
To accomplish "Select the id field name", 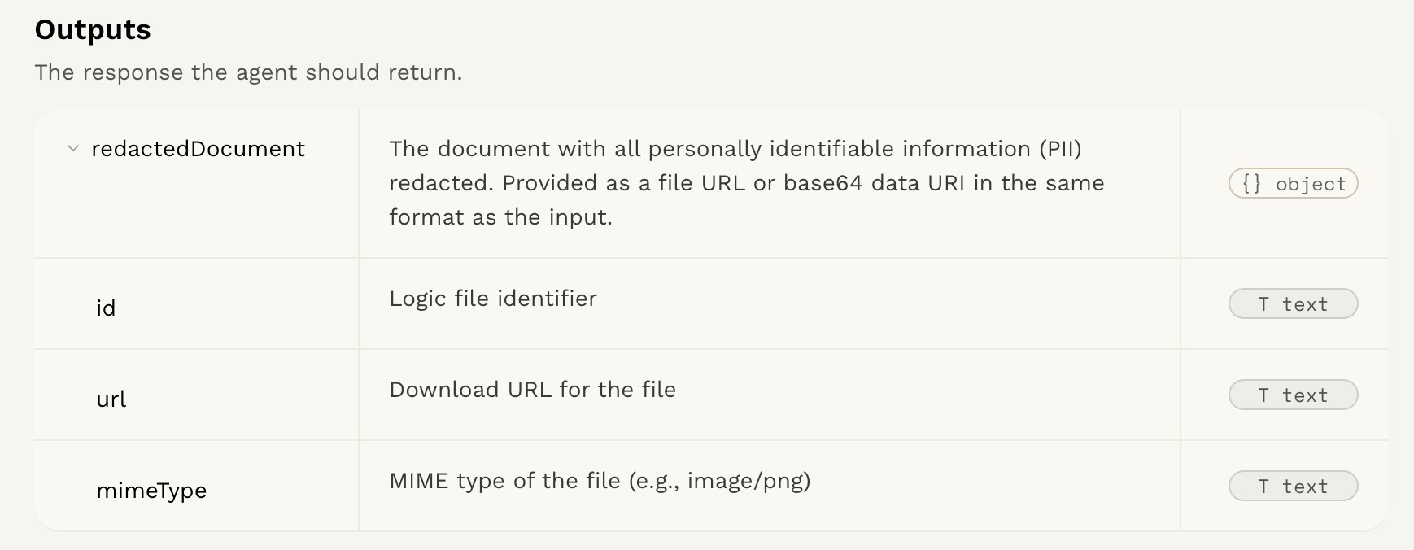I will (x=106, y=308).
